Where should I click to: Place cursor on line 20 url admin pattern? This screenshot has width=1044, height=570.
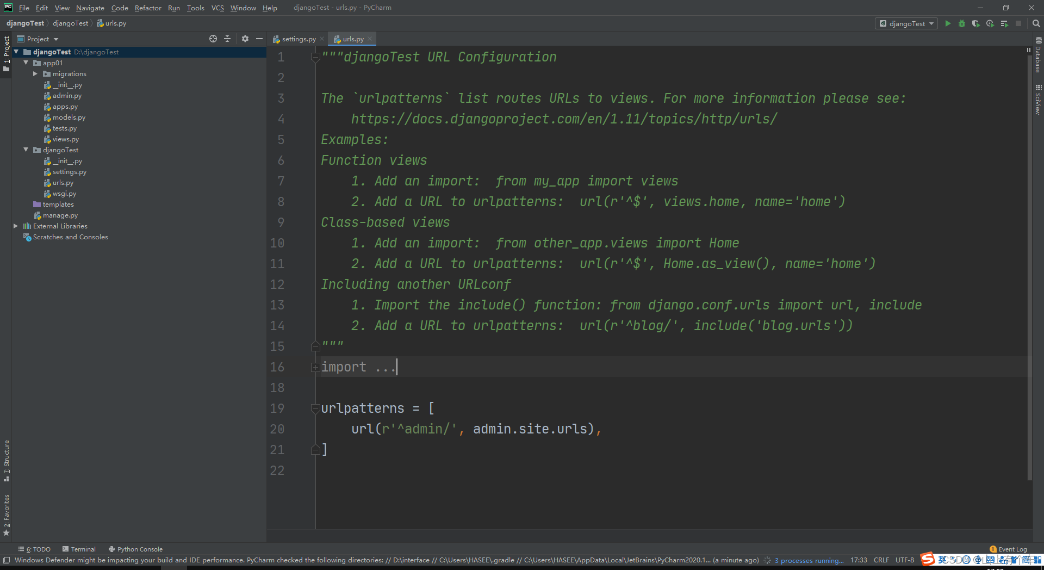(x=476, y=429)
